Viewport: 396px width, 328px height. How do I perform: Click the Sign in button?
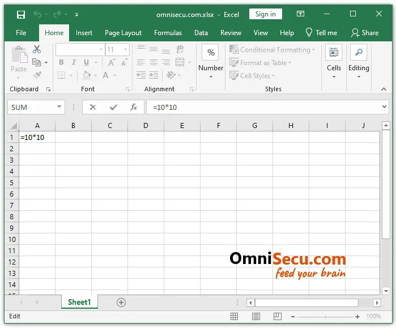coord(265,14)
